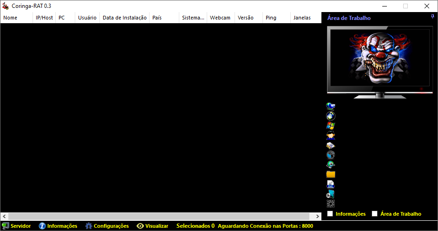The image size is (438, 231).
Task: Click the memory chip icon in side panel
Action: (331, 145)
